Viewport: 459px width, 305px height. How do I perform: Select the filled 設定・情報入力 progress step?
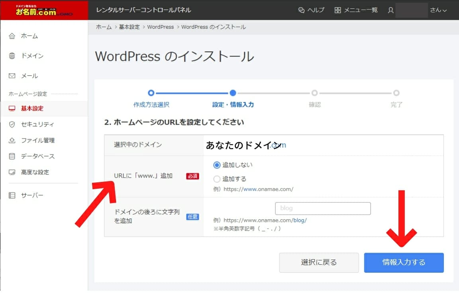pyautogui.click(x=233, y=93)
